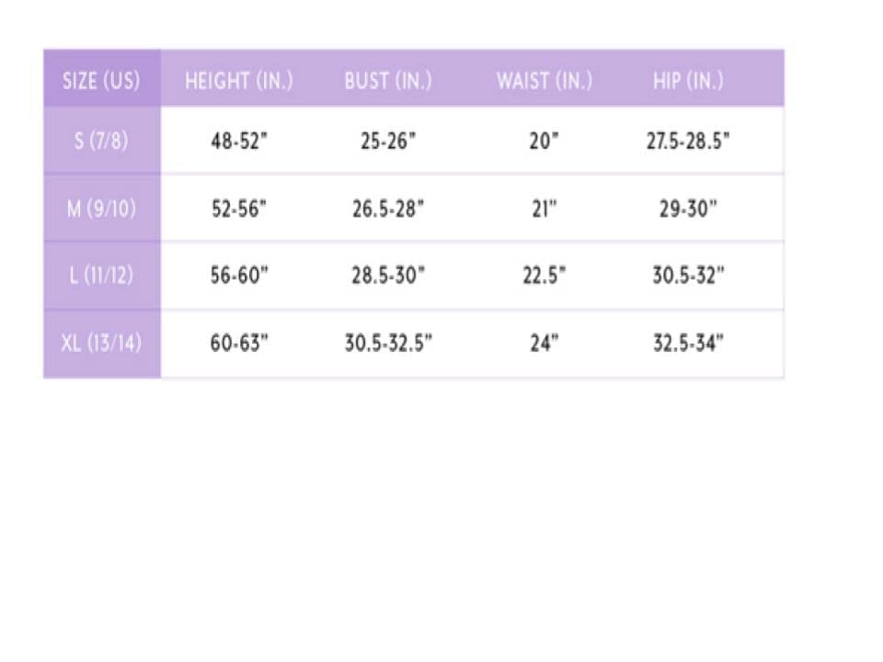The height and width of the screenshot is (662, 883).
Task: Click the 27.5-28.5" hip cell
Action: [x=688, y=142]
